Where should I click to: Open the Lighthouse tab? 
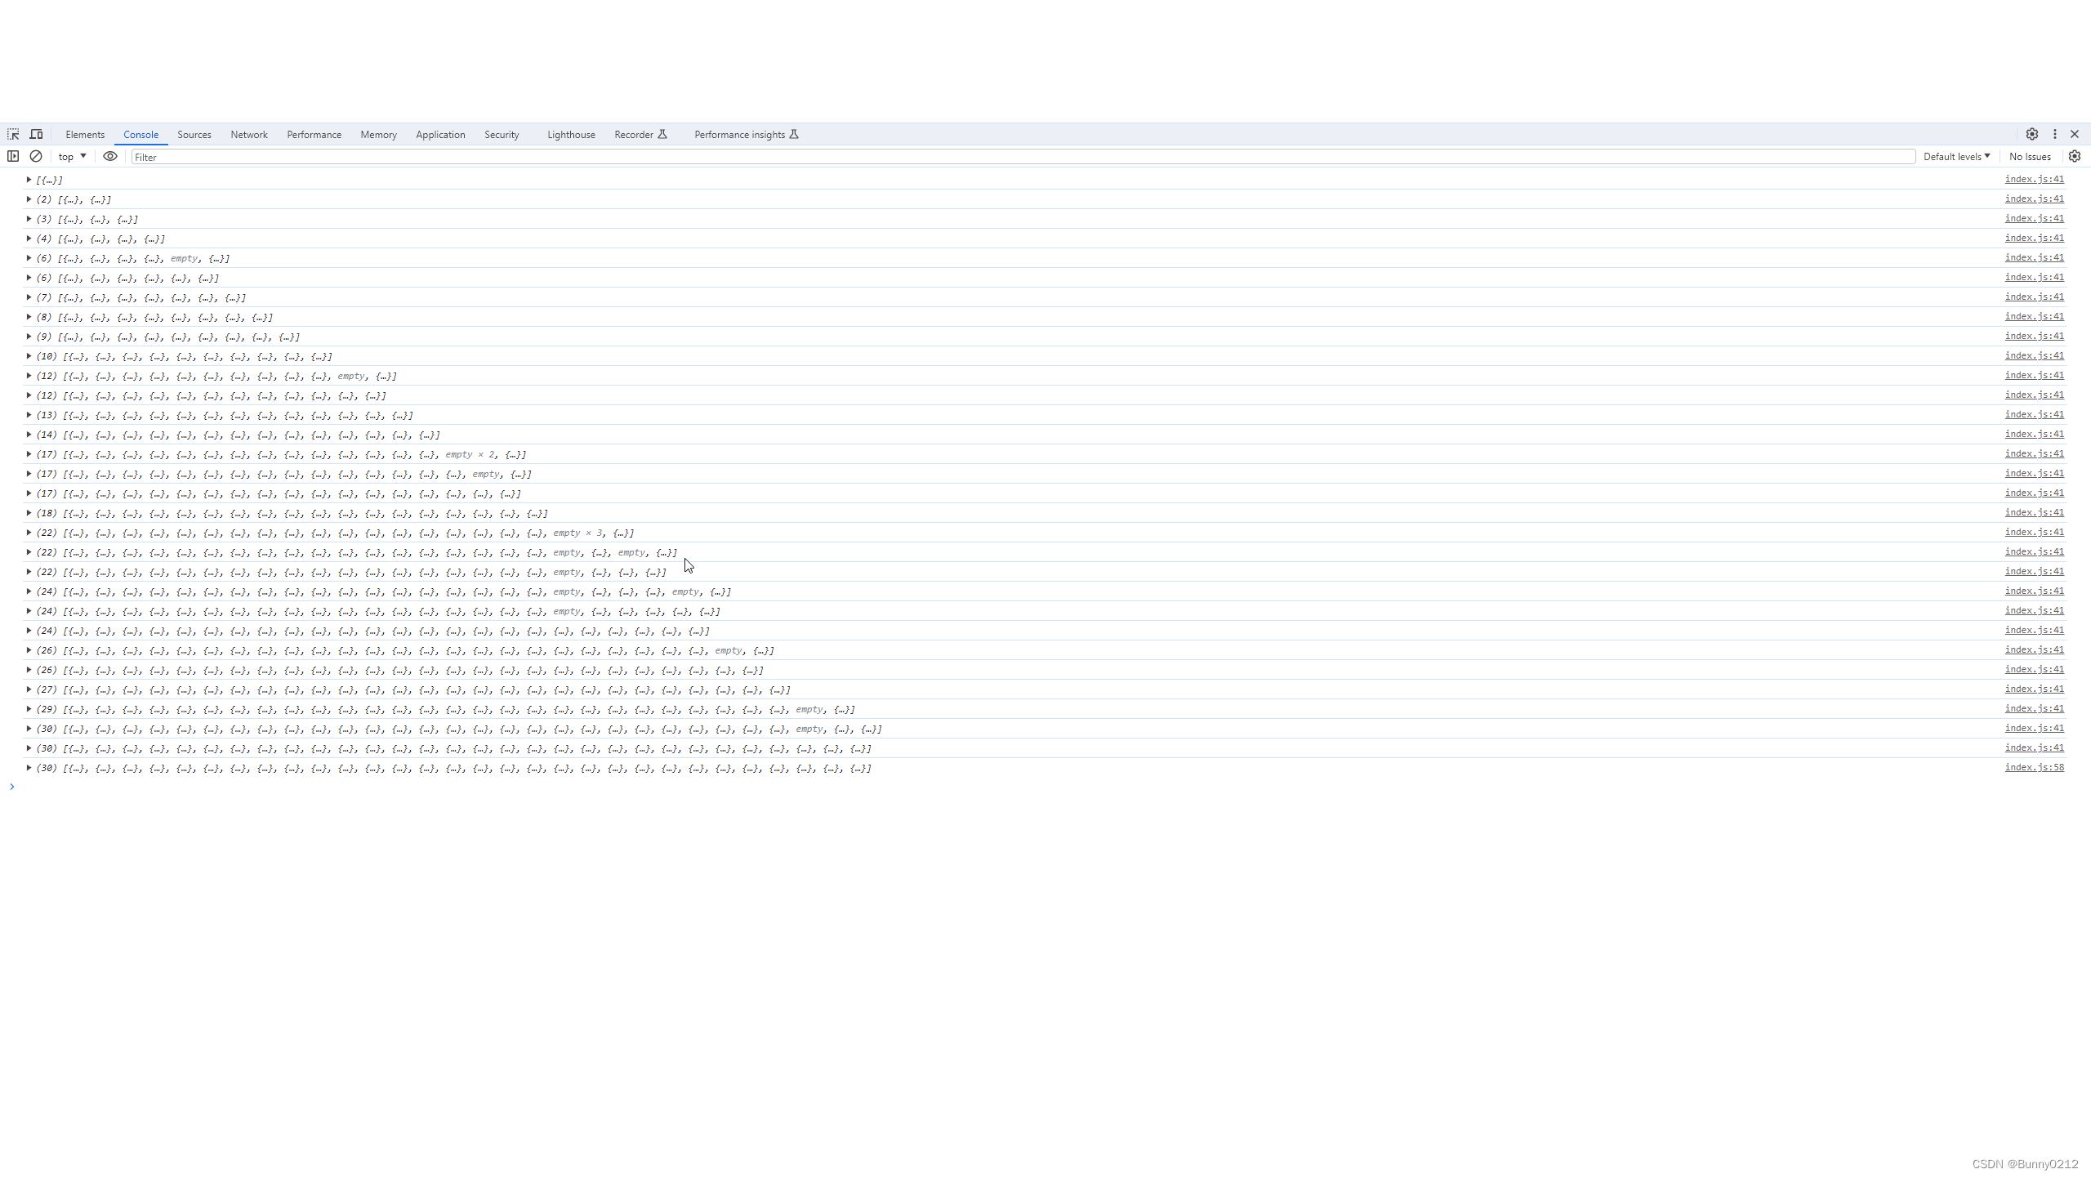click(x=571, y=135)
